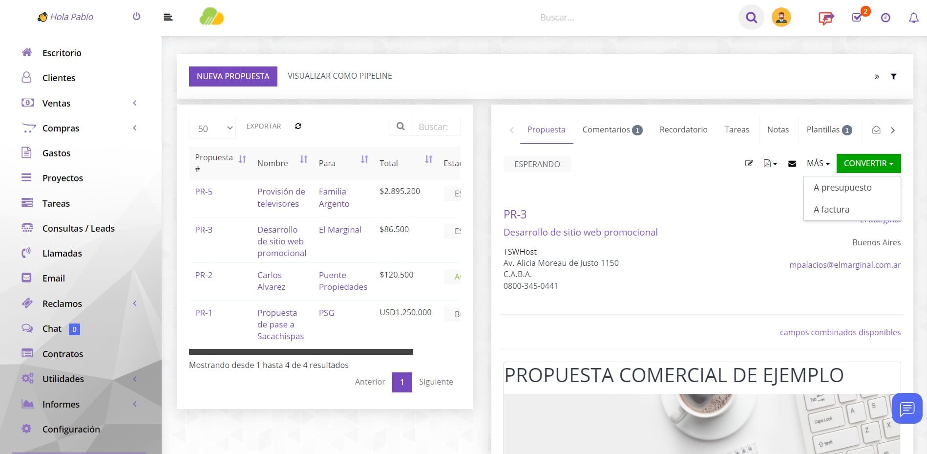
Task: Switch to the Recordatorio tab
Action: pos(683,130)
